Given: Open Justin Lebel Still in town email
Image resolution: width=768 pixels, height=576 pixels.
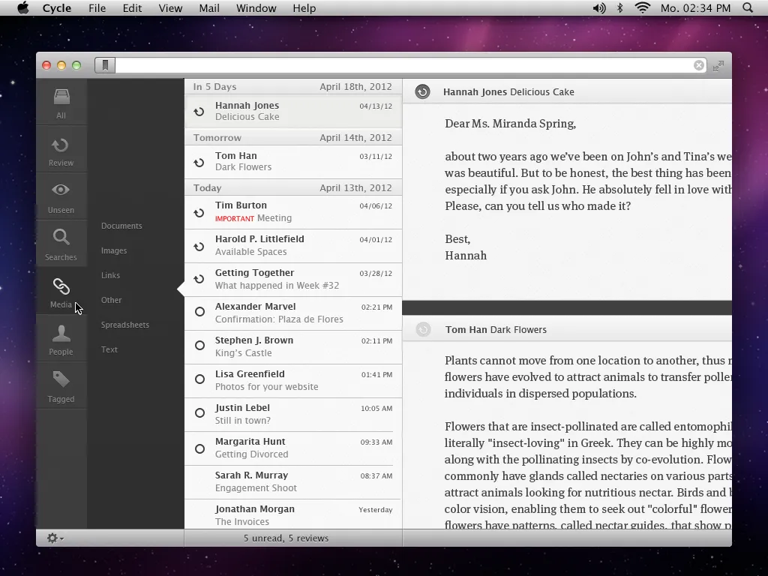Looking at the screenshot, I should point(293,415).
